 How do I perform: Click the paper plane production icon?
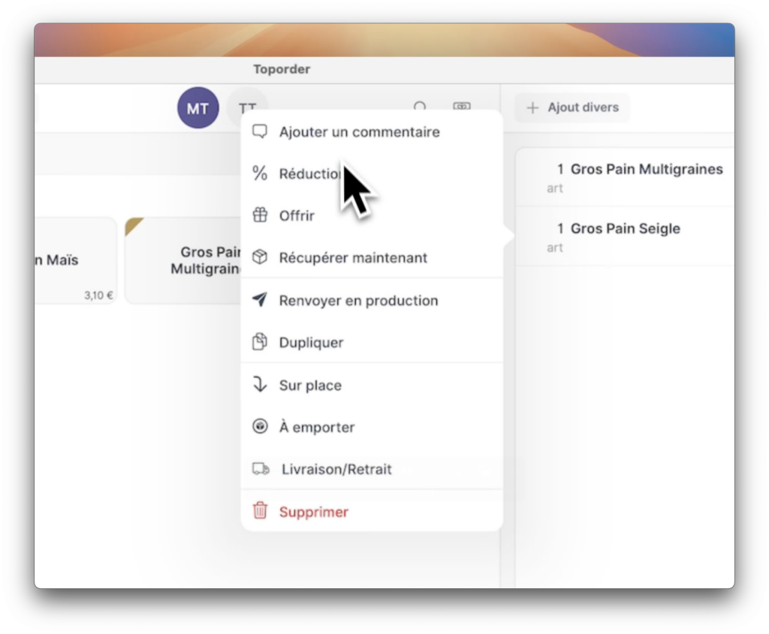[x=260, y=301]
